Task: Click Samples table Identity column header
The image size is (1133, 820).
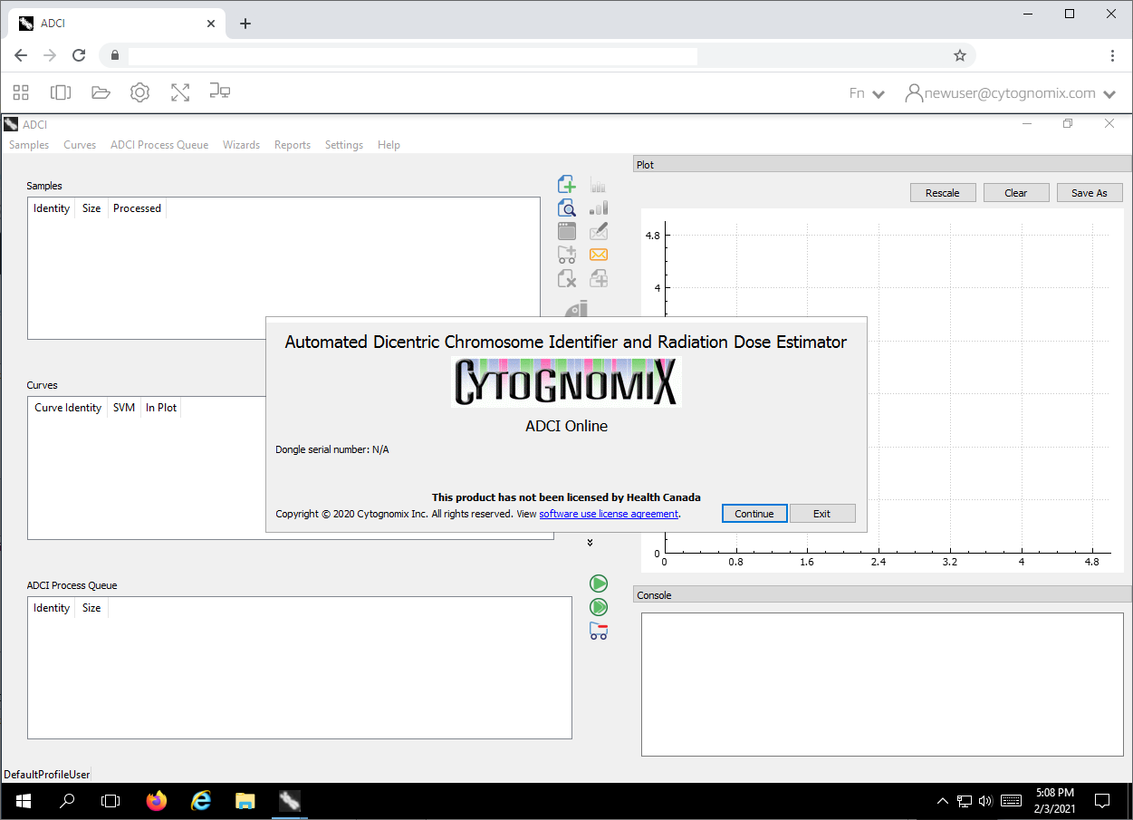Action: [x=52, y=208]
